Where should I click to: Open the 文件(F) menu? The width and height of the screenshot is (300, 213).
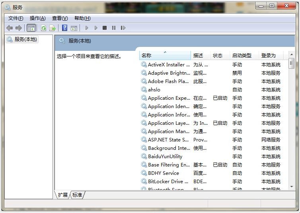[x=16, y=18]
